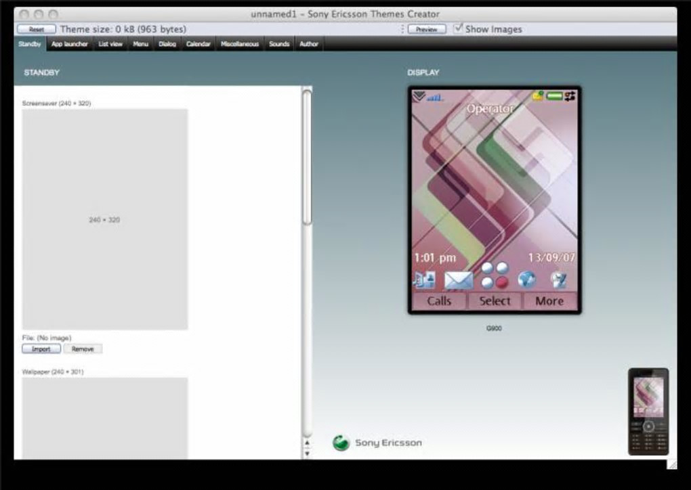This screenshot has width=691, height=490.
Task: Open the Miscellaneous tab
Action: pos(240,44)
